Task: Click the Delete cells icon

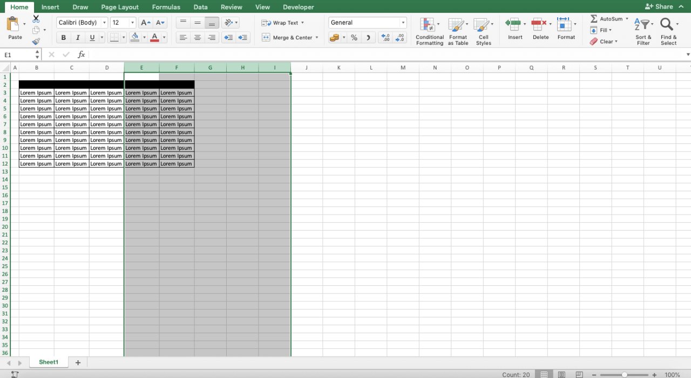Action: point(538,24)
